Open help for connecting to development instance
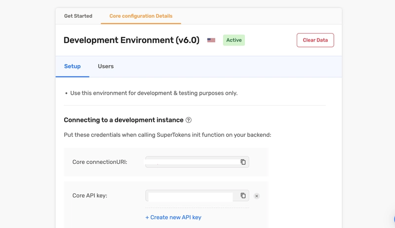The image size is (395, 228). point(189,120)
